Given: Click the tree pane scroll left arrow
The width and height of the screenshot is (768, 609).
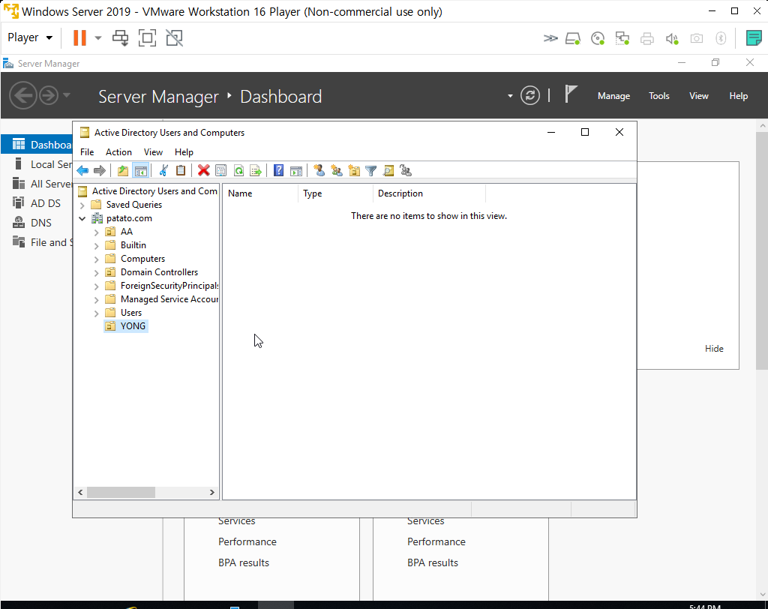Looking at the screenshot, I should [80, 493].
